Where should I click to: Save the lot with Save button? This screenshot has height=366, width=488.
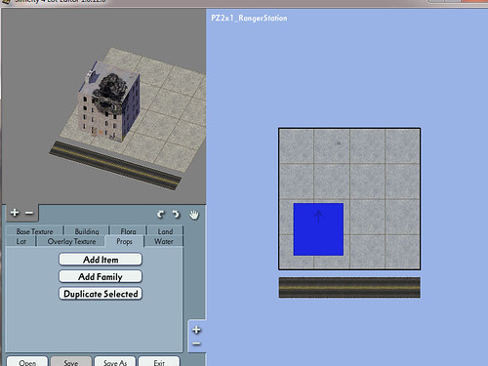71,362
